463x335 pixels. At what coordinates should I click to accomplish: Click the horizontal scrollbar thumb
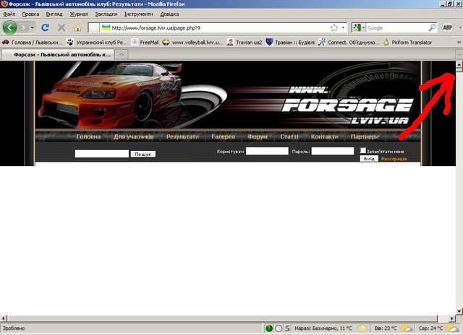pos(222,318)
